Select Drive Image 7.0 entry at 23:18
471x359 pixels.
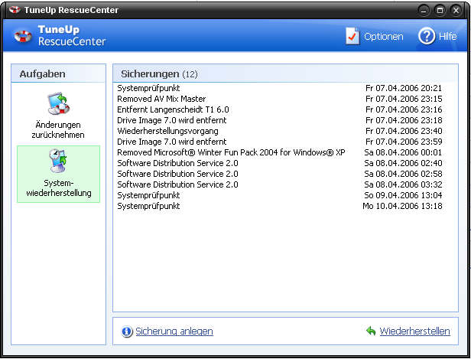(279, 120)
